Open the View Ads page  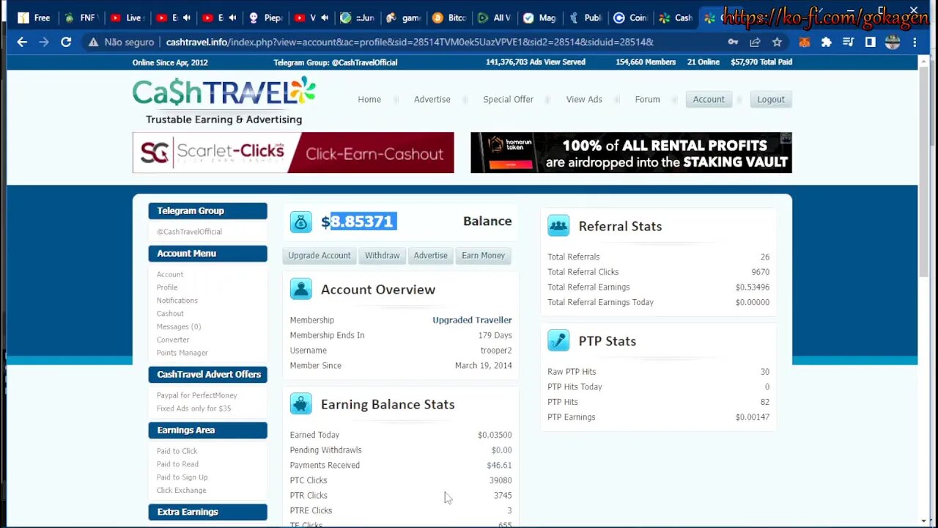[584, 100]
